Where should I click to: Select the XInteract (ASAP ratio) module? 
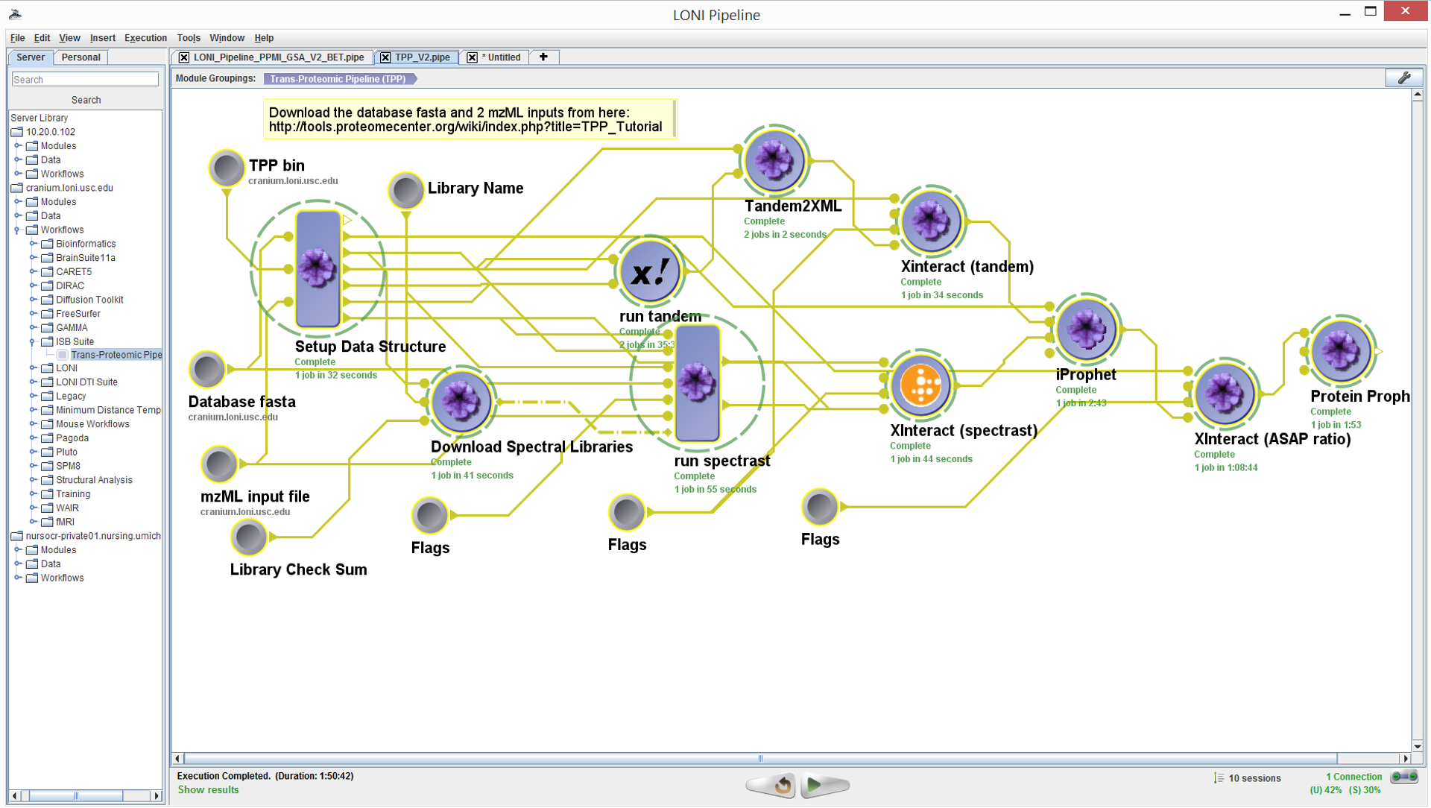pyautogui.click(x=1225, y=394)
